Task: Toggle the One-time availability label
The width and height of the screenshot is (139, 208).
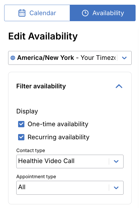Action: coord(58,124)
